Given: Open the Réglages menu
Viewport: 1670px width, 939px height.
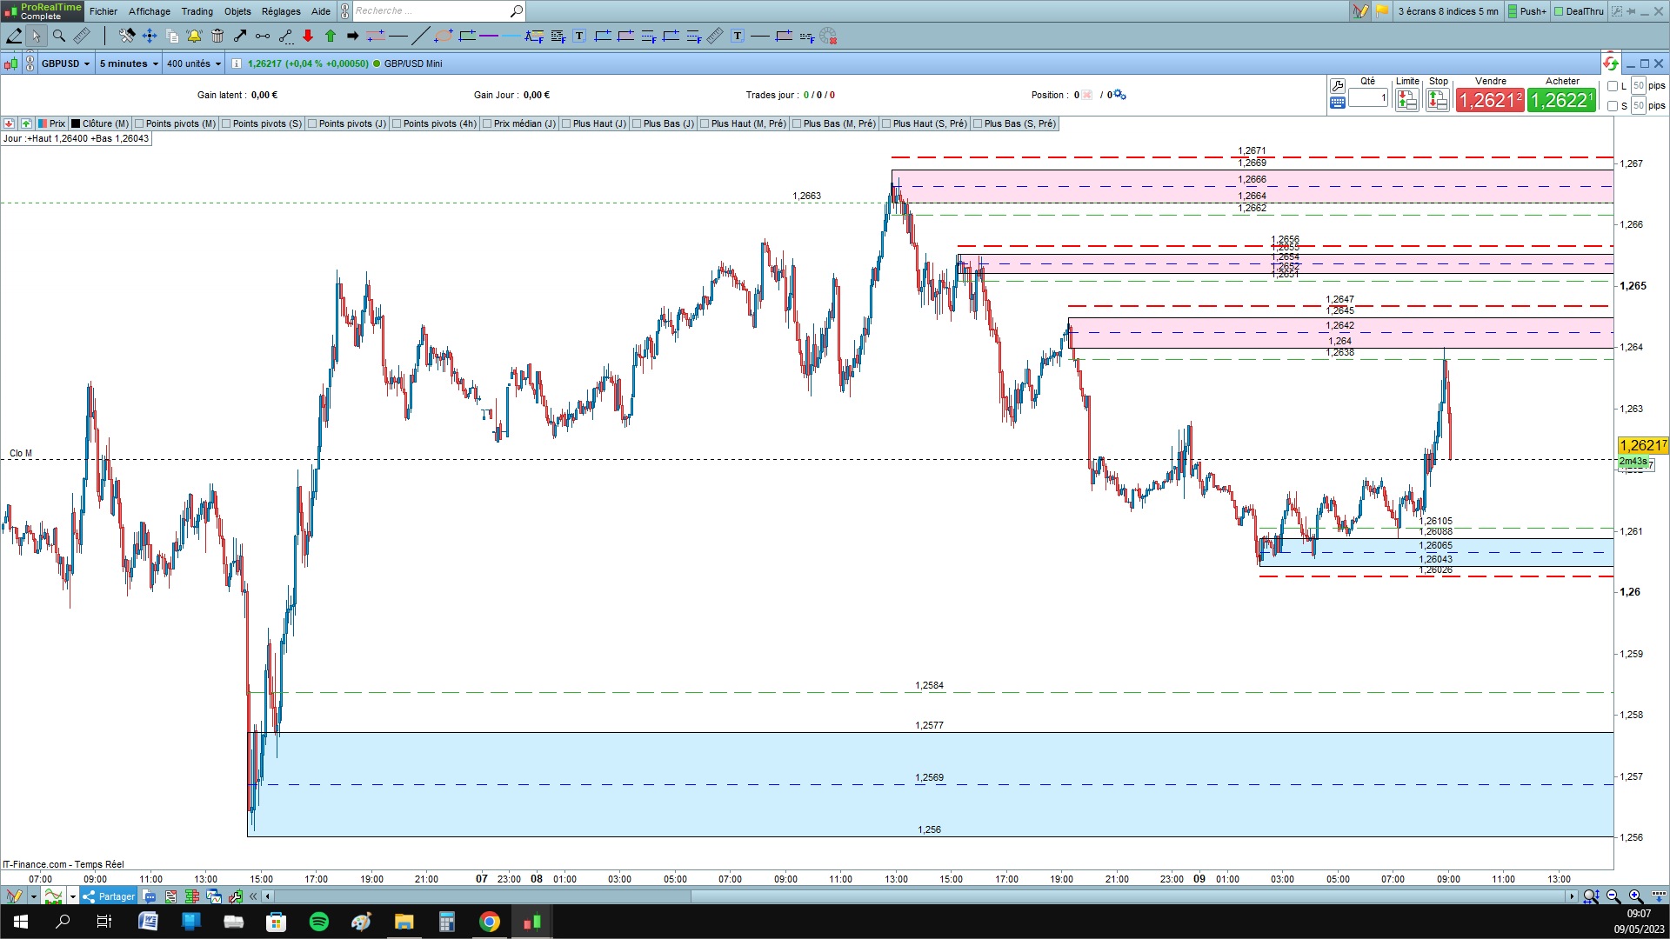Looking at the screenshot, I should click(281, 11).
